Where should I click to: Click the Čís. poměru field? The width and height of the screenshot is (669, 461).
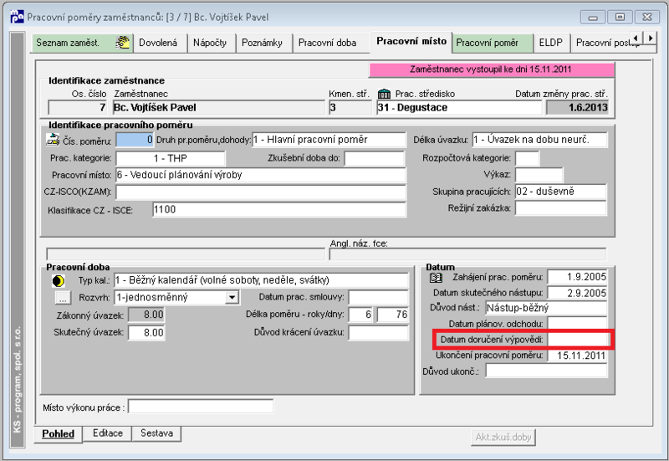coord(135,140)
